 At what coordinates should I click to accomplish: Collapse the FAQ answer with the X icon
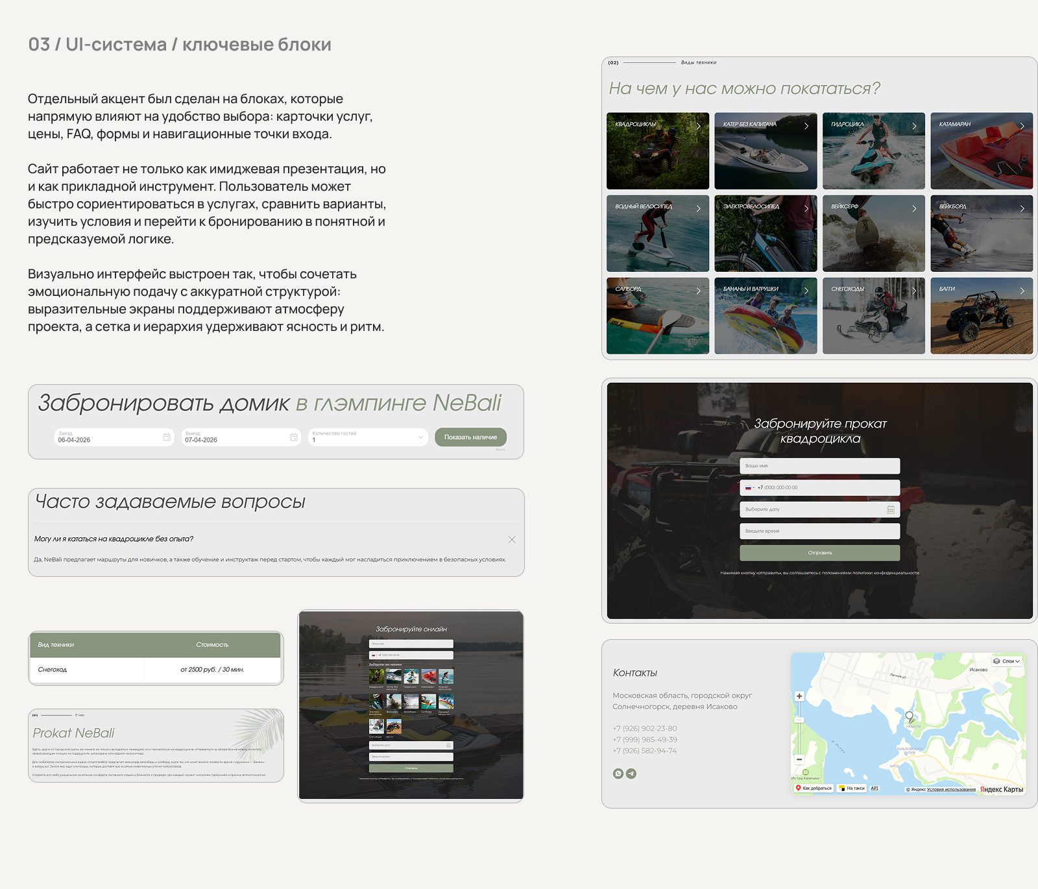(512, 539)
